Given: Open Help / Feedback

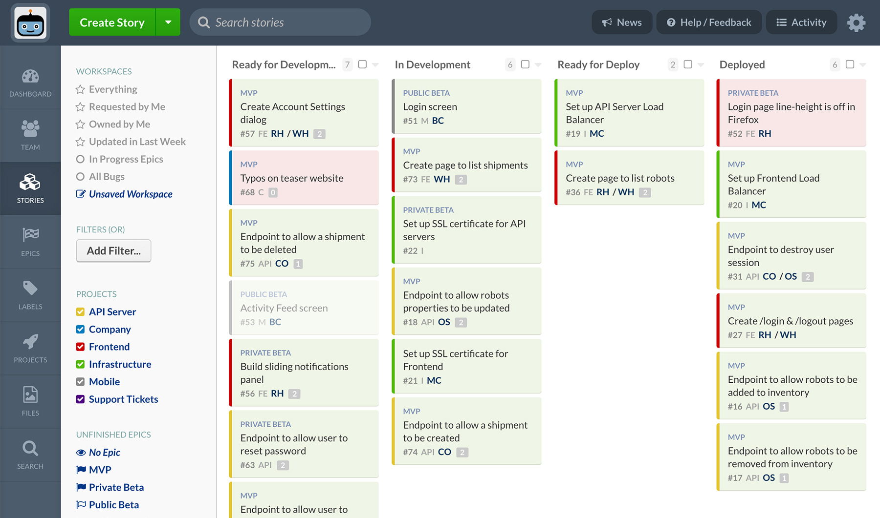Looking at the screenshot, I should tap(708, 22).
